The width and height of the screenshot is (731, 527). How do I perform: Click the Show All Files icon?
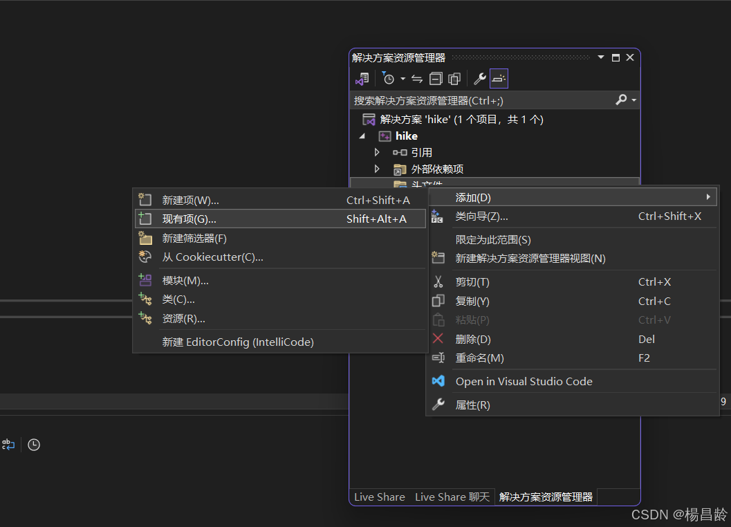pyautogui.click(x=454, y=78)
